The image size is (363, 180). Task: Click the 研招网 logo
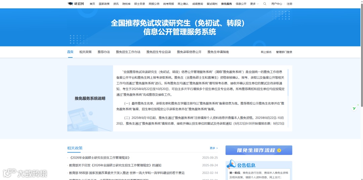click(76, 4)
